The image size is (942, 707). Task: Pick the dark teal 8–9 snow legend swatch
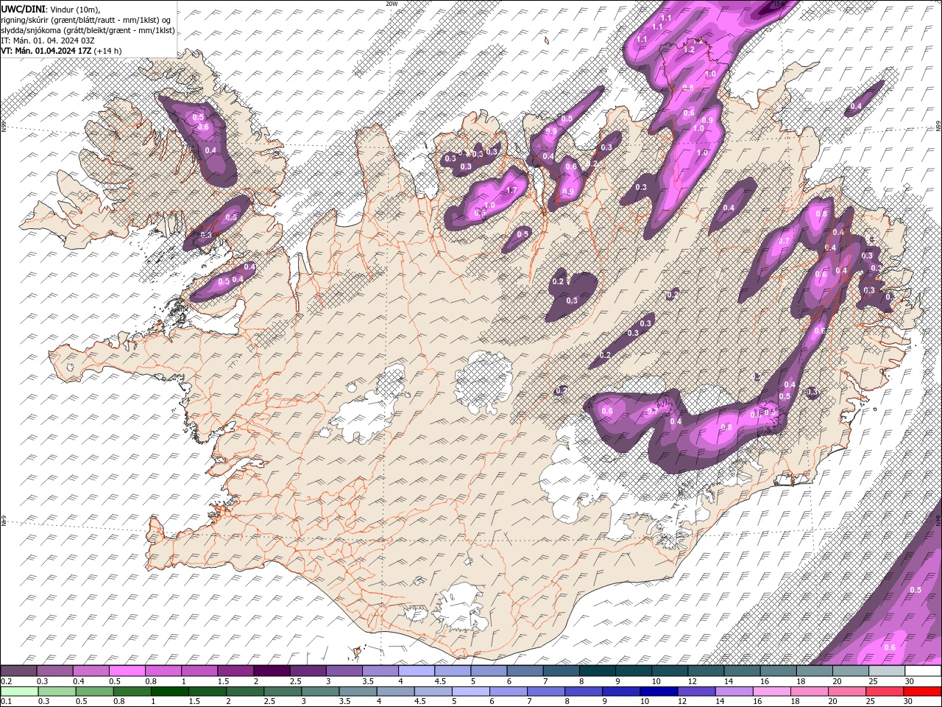point(598,671)
